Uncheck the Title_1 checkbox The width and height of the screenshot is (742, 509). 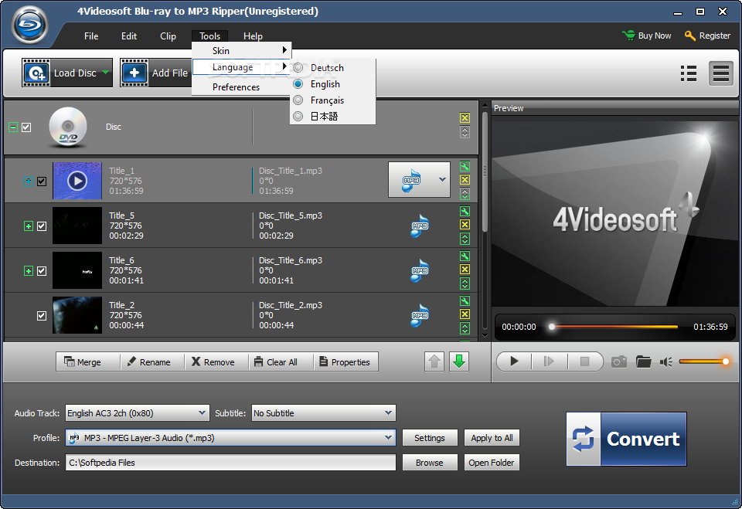pos(42,182)
